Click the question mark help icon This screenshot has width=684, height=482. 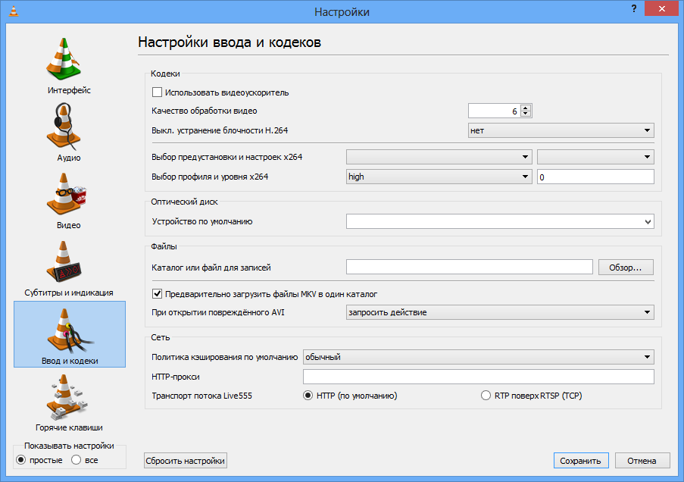pos(634,9)
